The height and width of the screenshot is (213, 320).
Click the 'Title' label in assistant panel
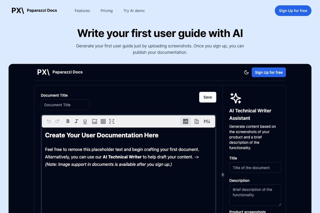(x=233, y=158)
